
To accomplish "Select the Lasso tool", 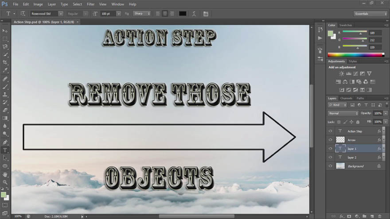I will (5, 47).
